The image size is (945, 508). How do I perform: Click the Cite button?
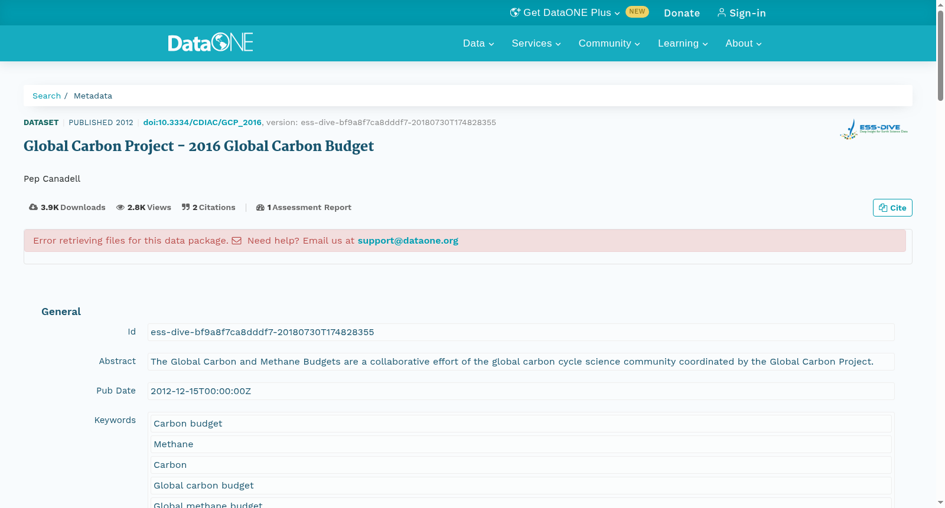point(892,208)
